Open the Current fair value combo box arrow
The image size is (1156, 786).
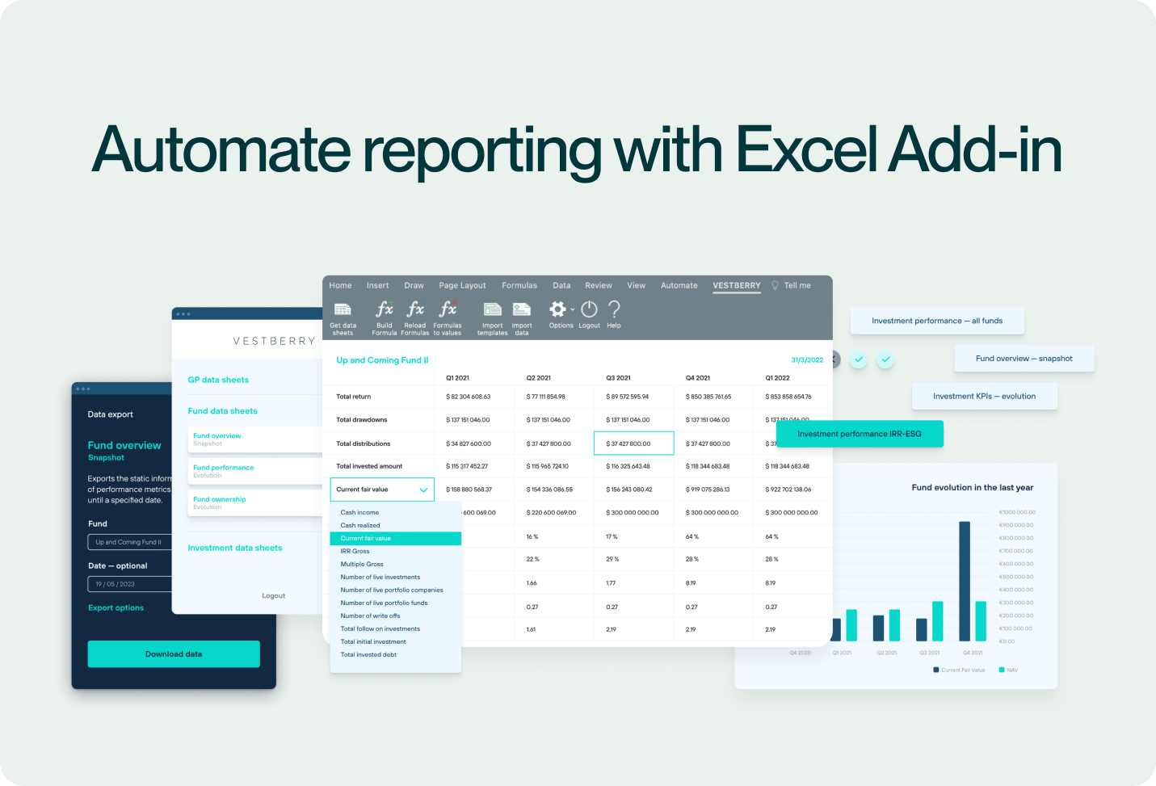[423, 490]
